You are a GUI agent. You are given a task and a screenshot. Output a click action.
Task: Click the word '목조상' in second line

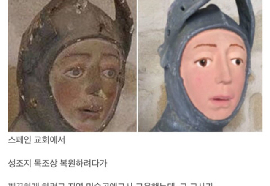coord(45,163)
